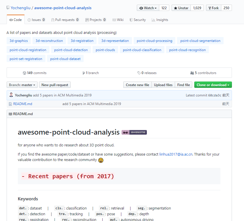Screen dimensions: 244x221
Task: Click the Find file button
Action: click(x=184, y=85)
